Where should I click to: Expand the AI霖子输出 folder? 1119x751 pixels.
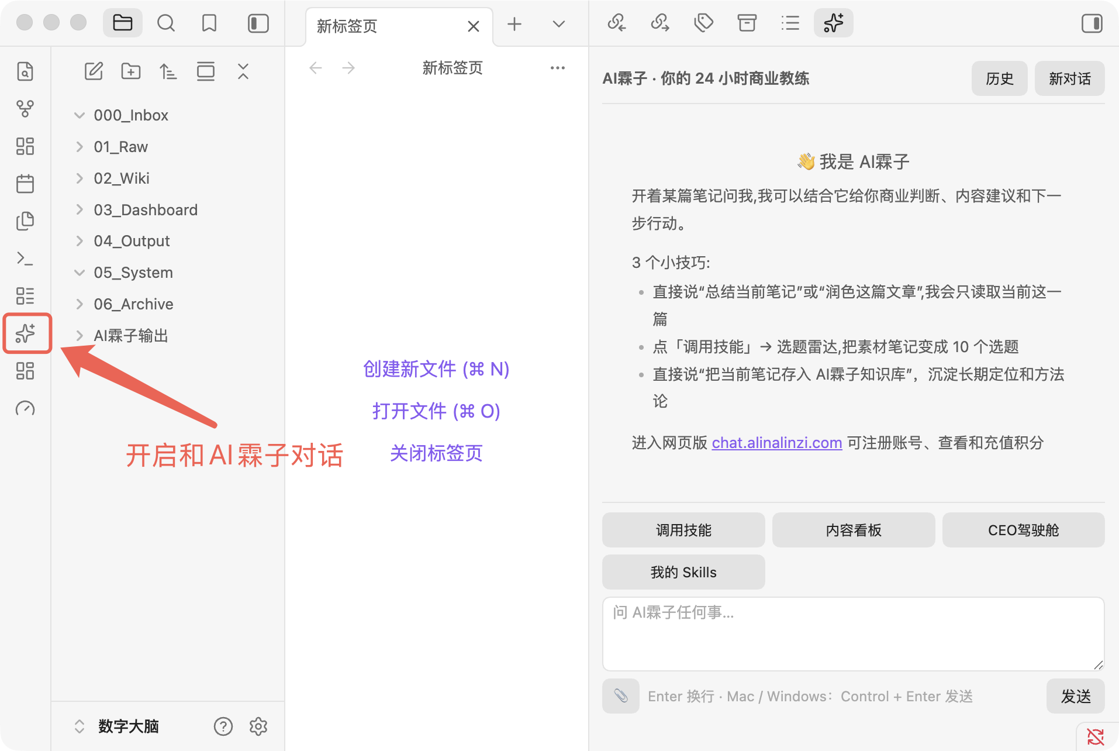pos(80,336)
